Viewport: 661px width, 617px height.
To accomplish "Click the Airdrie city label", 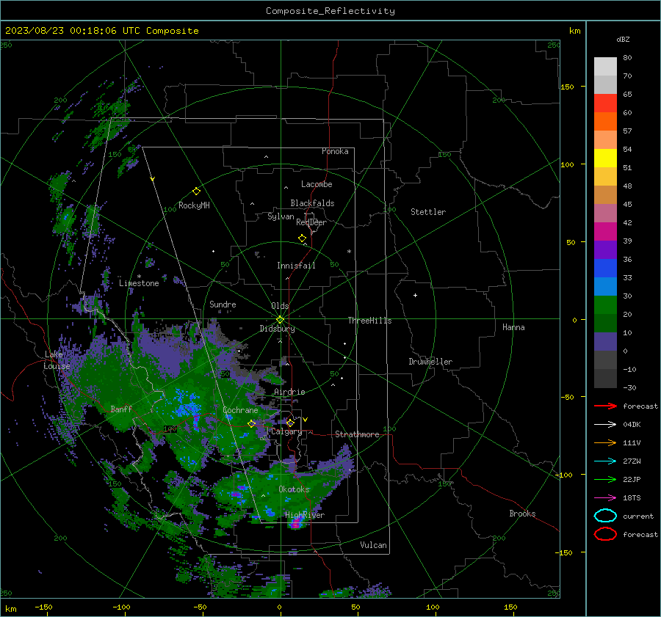I will click(289, 392).
